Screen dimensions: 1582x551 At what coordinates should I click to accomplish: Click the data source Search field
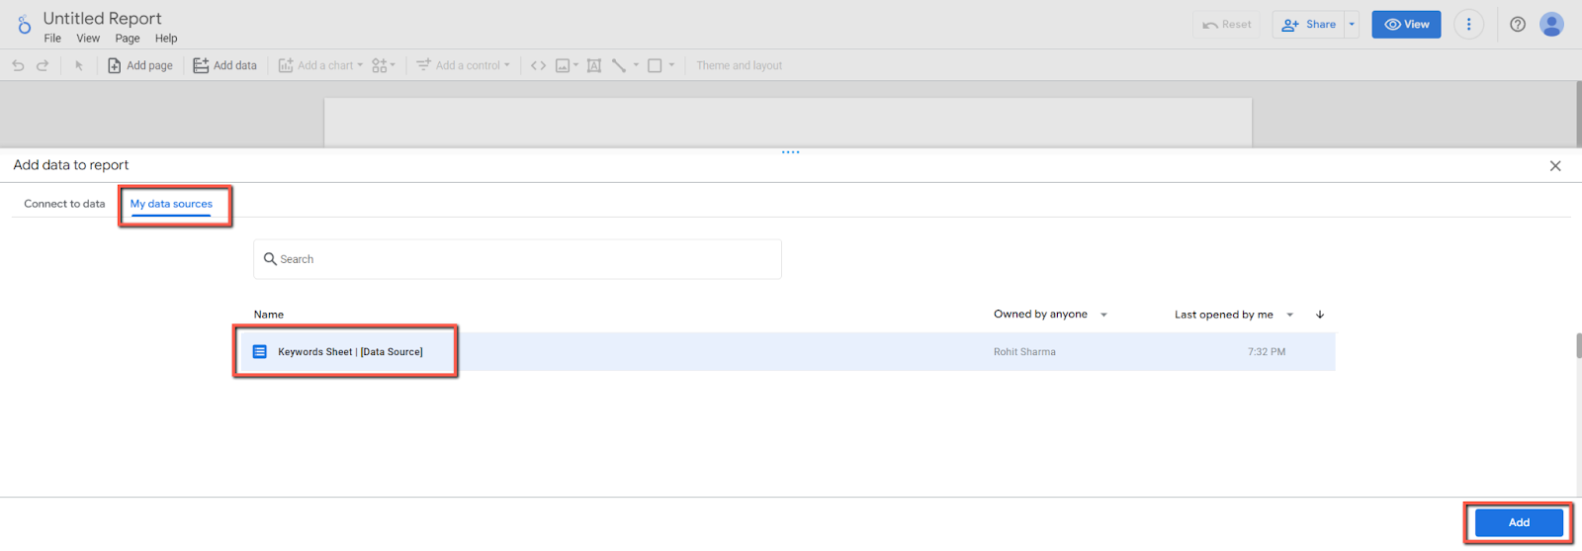[x=517, y=259]
